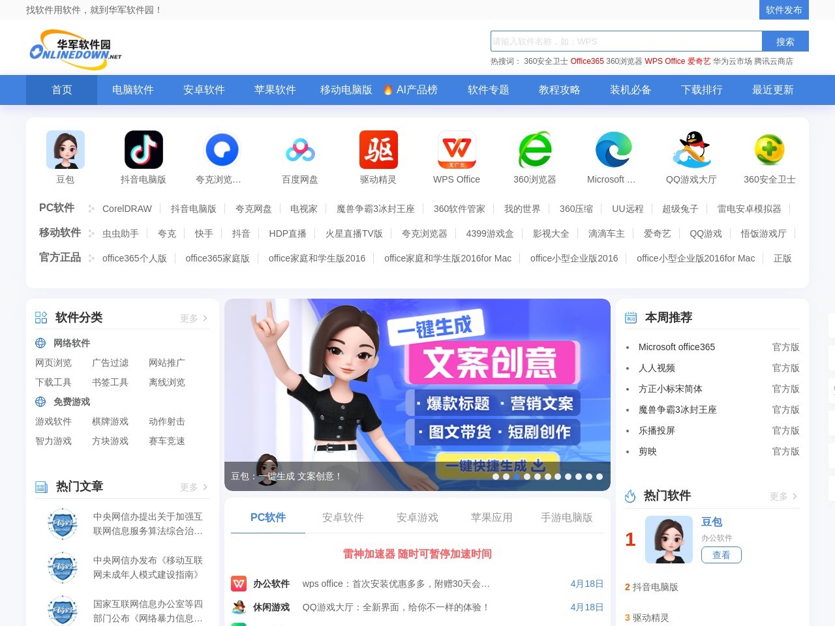Open 赛车竞速 category link
Viewport: 835px width, 626px height.
[x=167, y=441]
